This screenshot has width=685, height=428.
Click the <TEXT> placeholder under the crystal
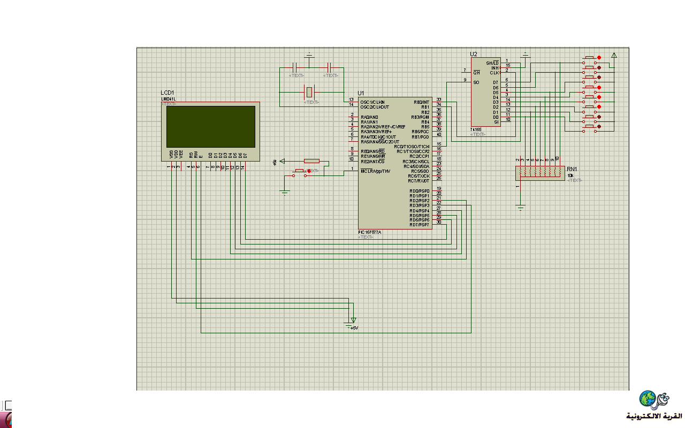[313, 102]
